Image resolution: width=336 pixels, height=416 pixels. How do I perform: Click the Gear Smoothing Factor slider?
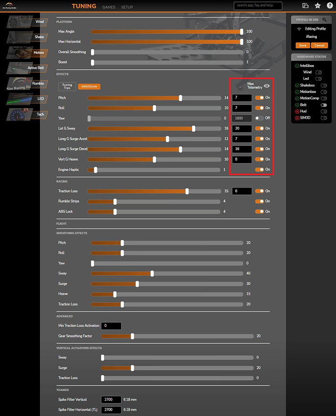[177, 337]
